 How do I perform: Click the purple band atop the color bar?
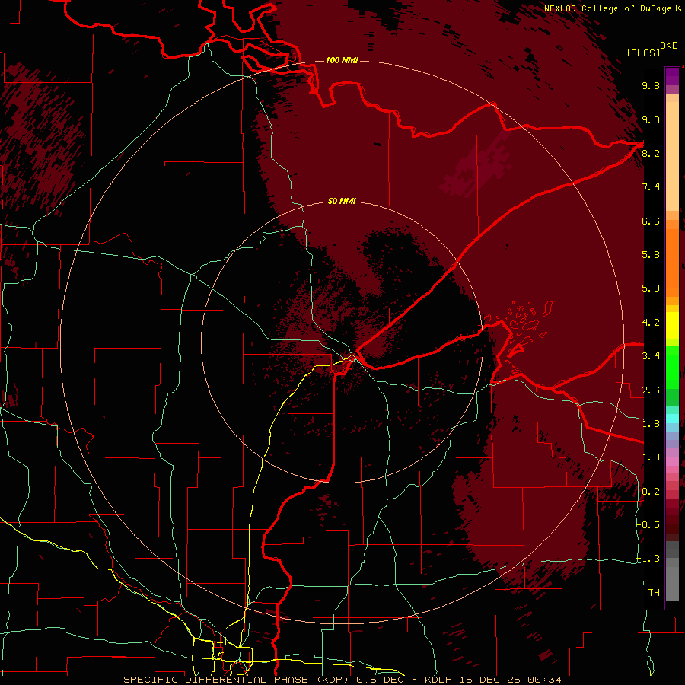(672, 76)
